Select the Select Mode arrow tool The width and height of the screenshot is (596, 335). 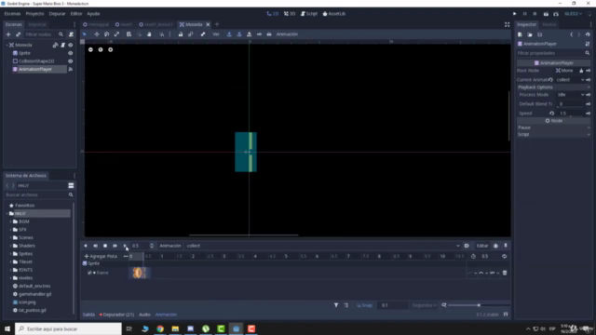85,34
